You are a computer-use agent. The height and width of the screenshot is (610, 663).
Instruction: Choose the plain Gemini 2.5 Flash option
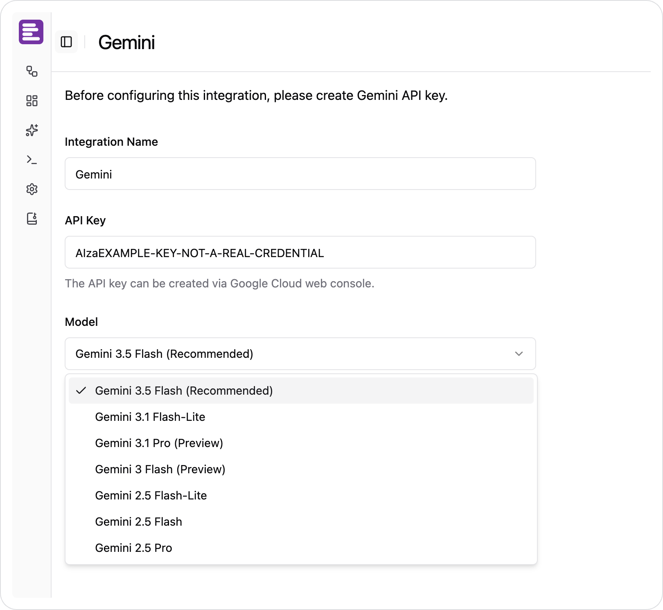301,522
